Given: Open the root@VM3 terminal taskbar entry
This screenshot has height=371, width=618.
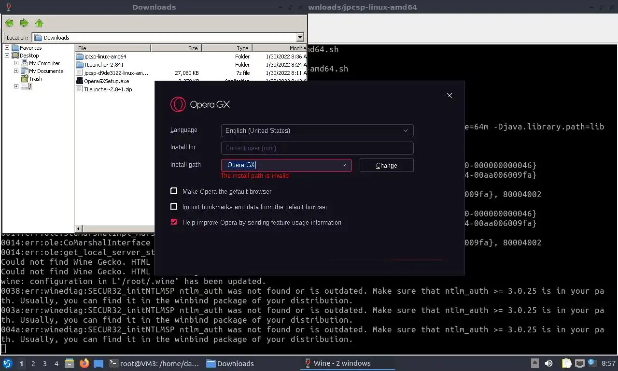Looking at the screenshot, I should pyautogui.click(x=154, y=363).
